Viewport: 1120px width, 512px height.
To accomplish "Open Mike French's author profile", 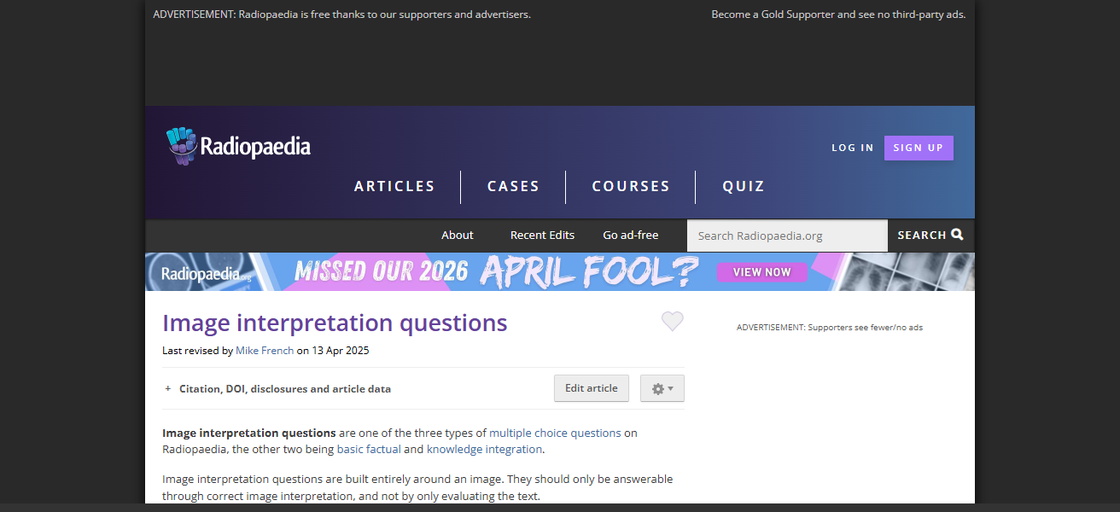I will [265, 351].
